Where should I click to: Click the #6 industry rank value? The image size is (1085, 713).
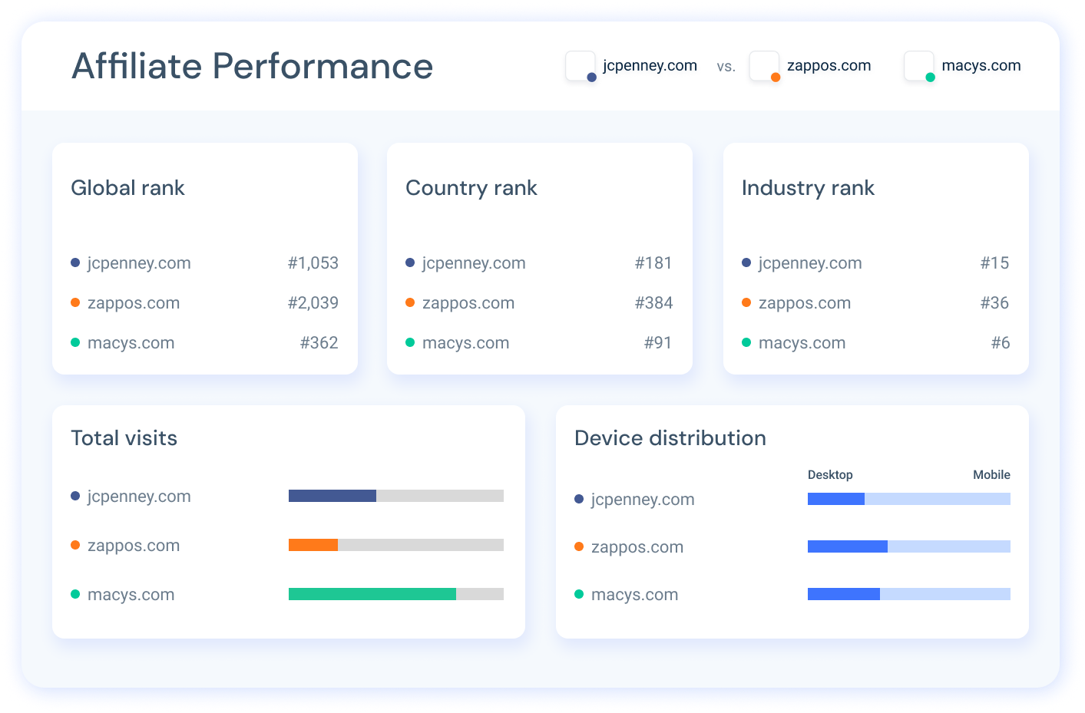point(1001,343)
